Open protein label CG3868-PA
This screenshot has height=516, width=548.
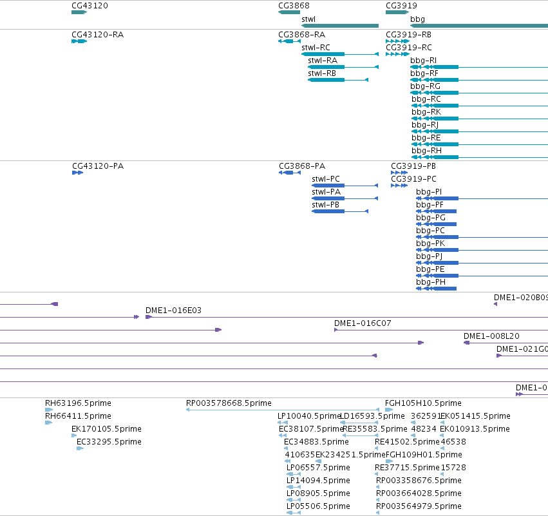click(x=302, y=166)
